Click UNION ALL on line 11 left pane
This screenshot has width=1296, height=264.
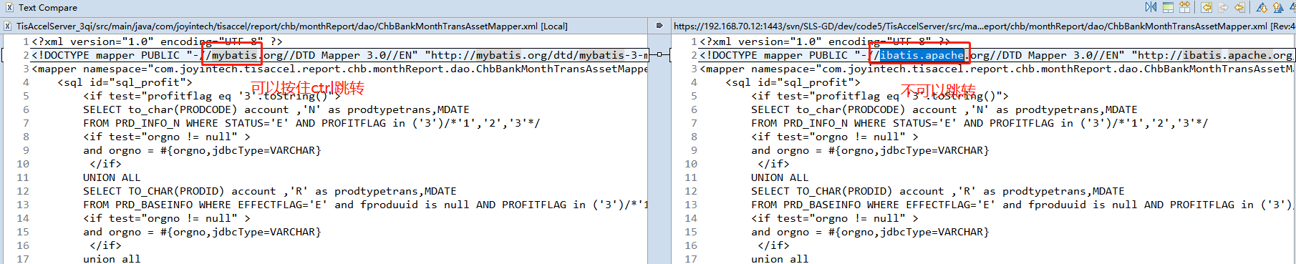(x=112, y=177)
